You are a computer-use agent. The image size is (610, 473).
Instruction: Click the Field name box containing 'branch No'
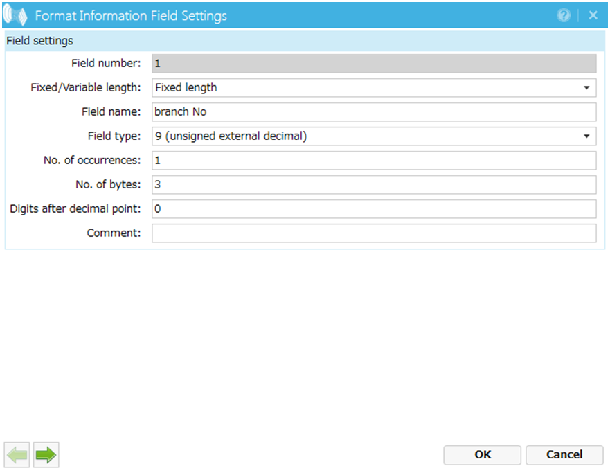(x=373, y=112)
